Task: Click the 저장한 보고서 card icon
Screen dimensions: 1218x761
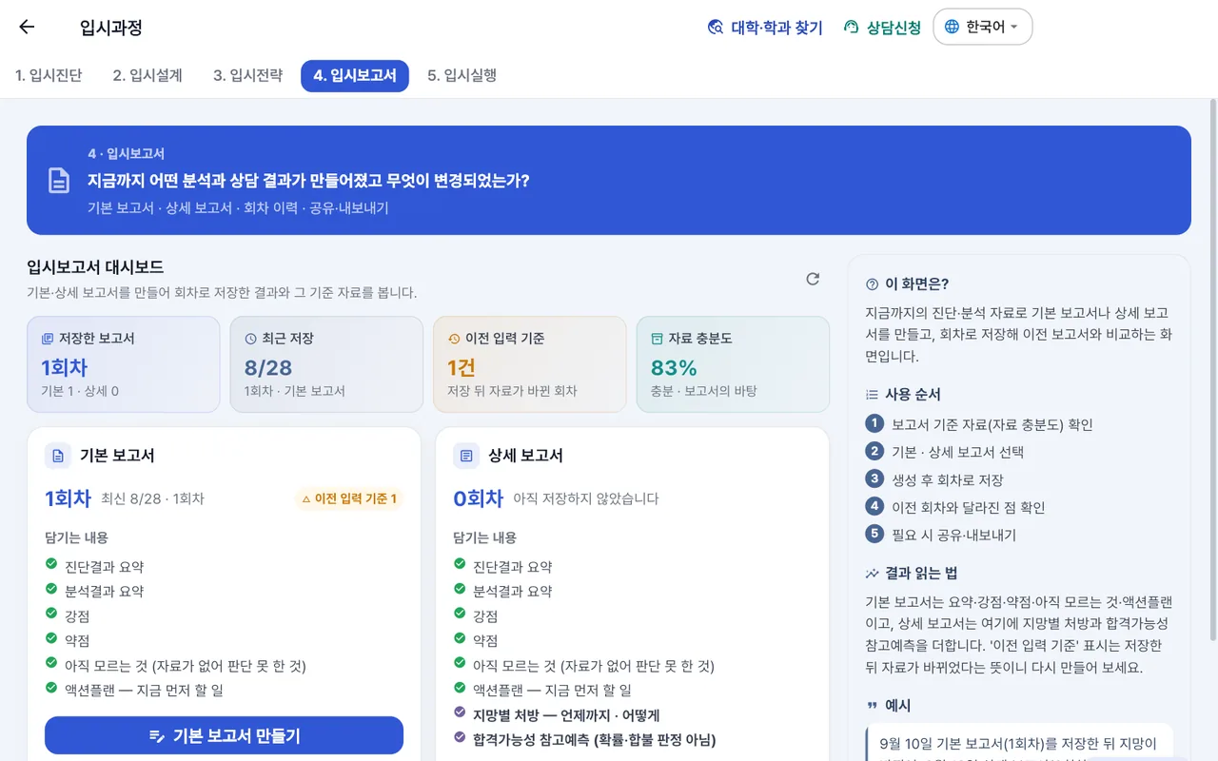Action: pyautogui.click(x=48, y=339)
